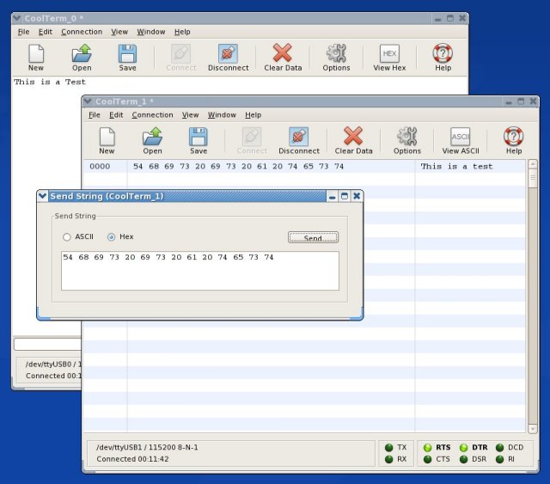The height and width of the screenshot is (484, 550).
Task: Click 'Connected 00:11:42' status text
Action: coord(132,459)
